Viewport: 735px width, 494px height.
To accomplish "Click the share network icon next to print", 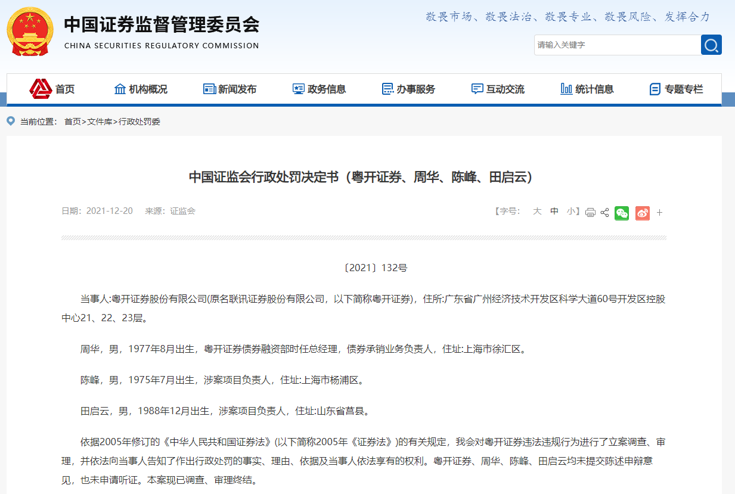I will click(604, 212).
